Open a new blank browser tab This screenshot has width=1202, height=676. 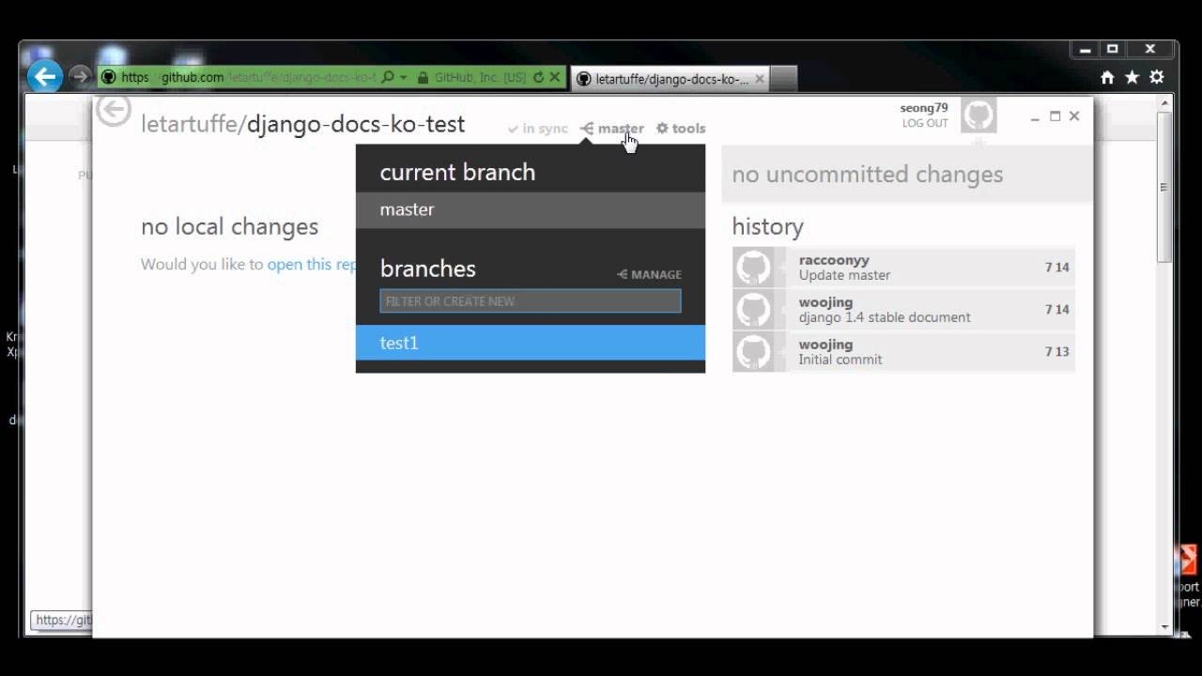pos(784,79)
